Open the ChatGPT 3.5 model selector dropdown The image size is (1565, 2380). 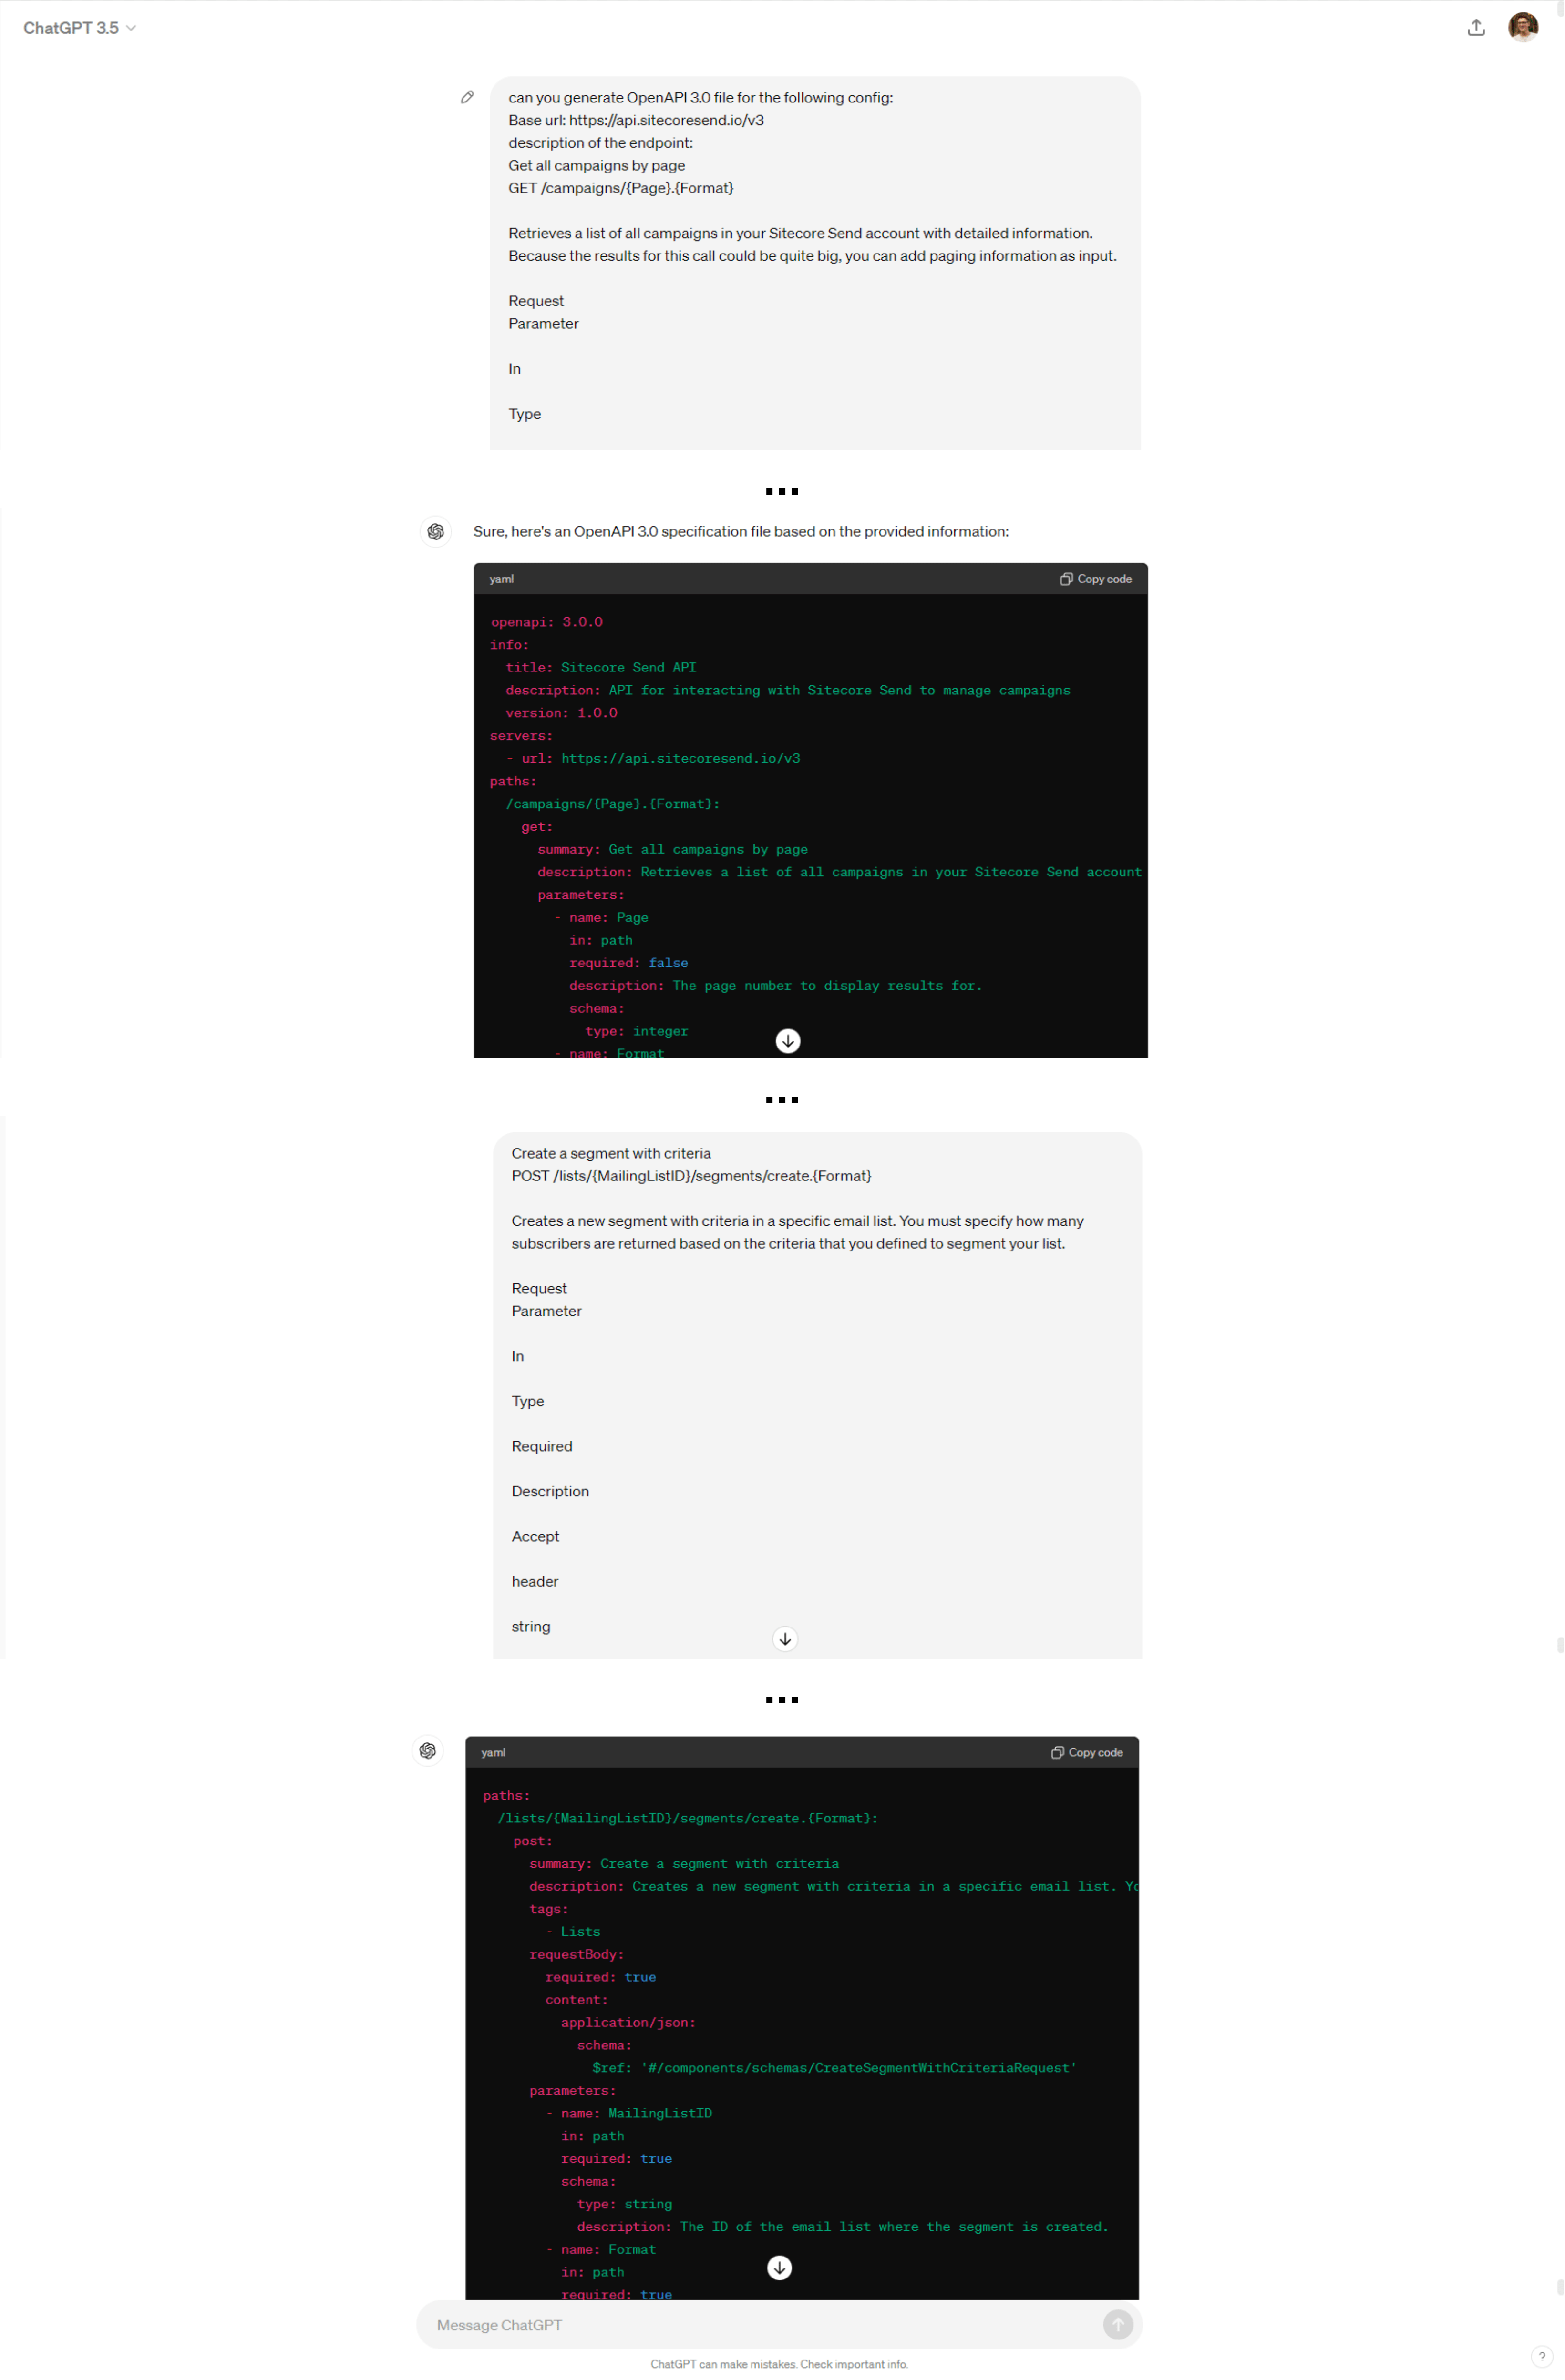pyautogui.click(x=79, y=28)
